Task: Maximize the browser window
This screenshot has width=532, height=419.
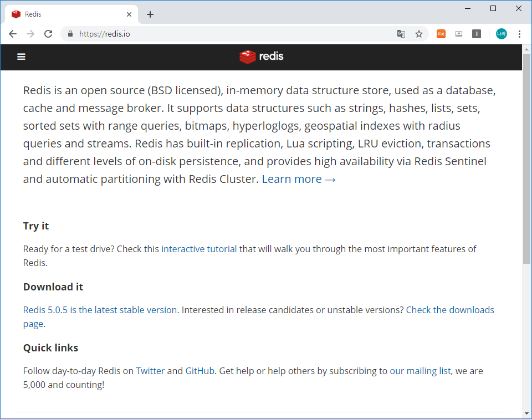Action: (493, 8)
